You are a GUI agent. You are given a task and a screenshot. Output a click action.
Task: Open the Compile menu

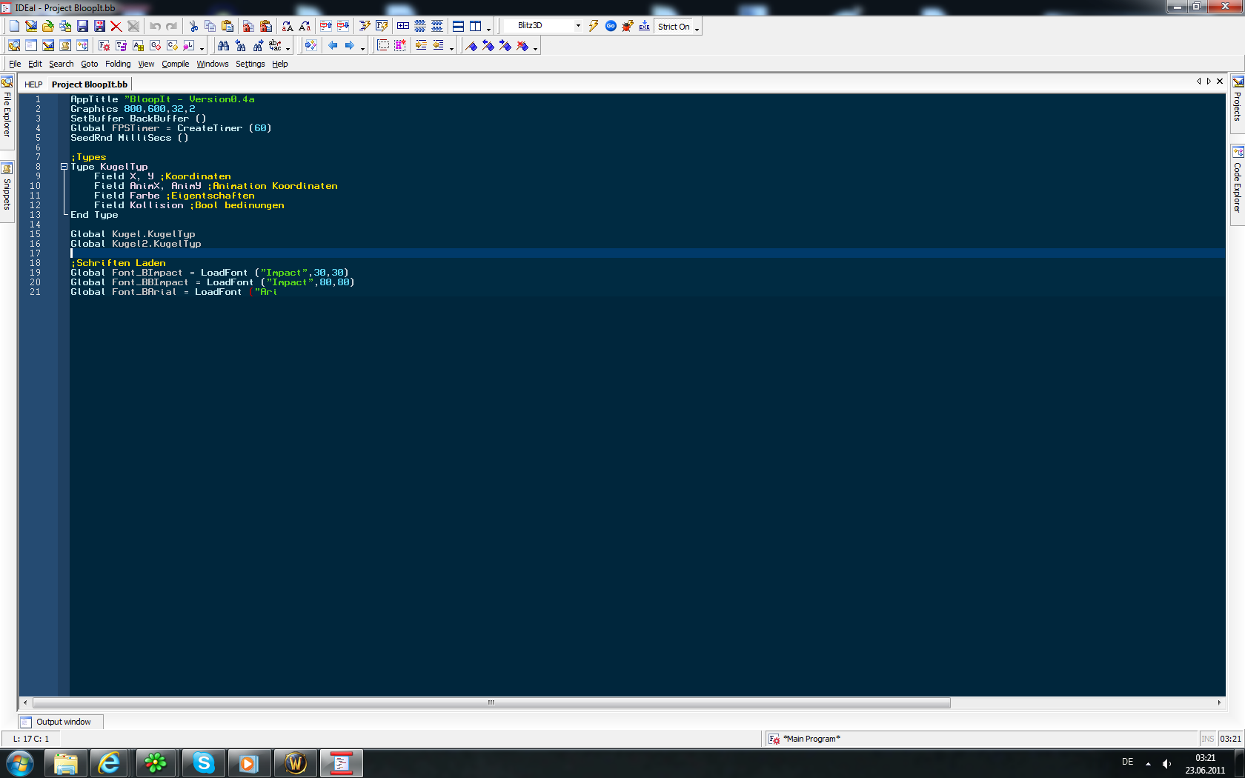point(175,64)
